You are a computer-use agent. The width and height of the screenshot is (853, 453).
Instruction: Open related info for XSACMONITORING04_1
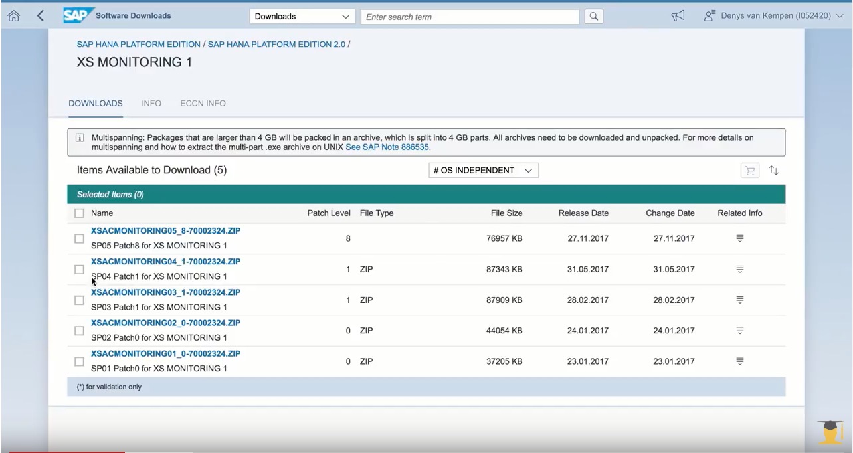coord(740,269)
